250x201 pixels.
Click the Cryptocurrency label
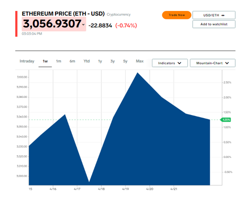119,15
